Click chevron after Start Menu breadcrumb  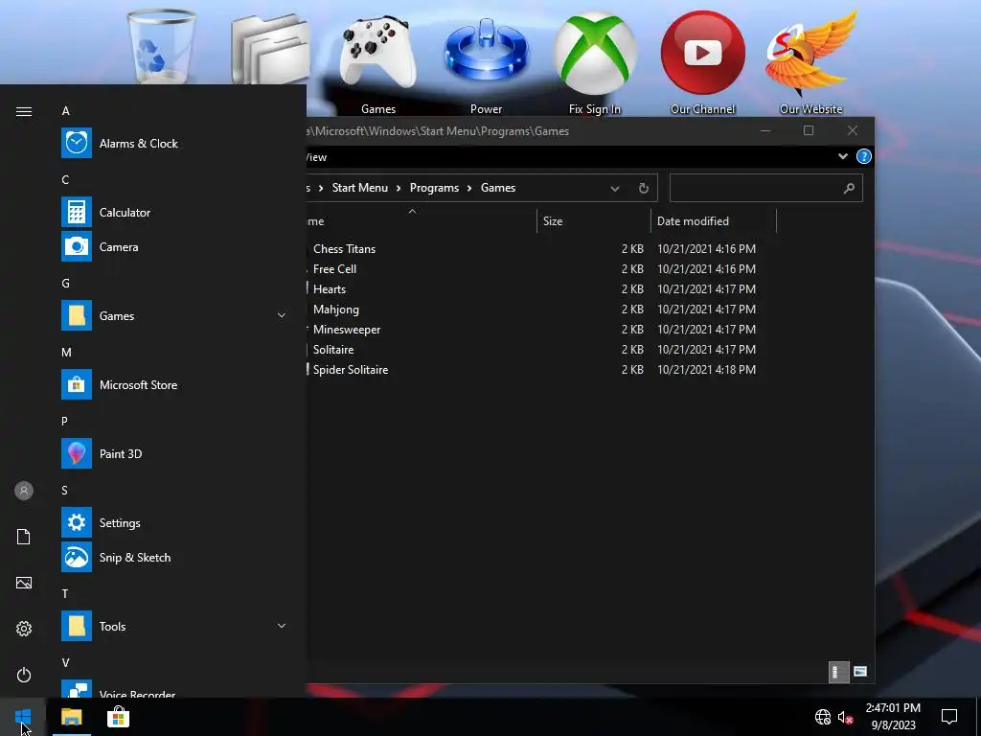(x=399, y=188)
